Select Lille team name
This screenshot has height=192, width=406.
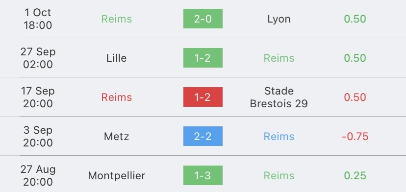[x=117, y=58]
